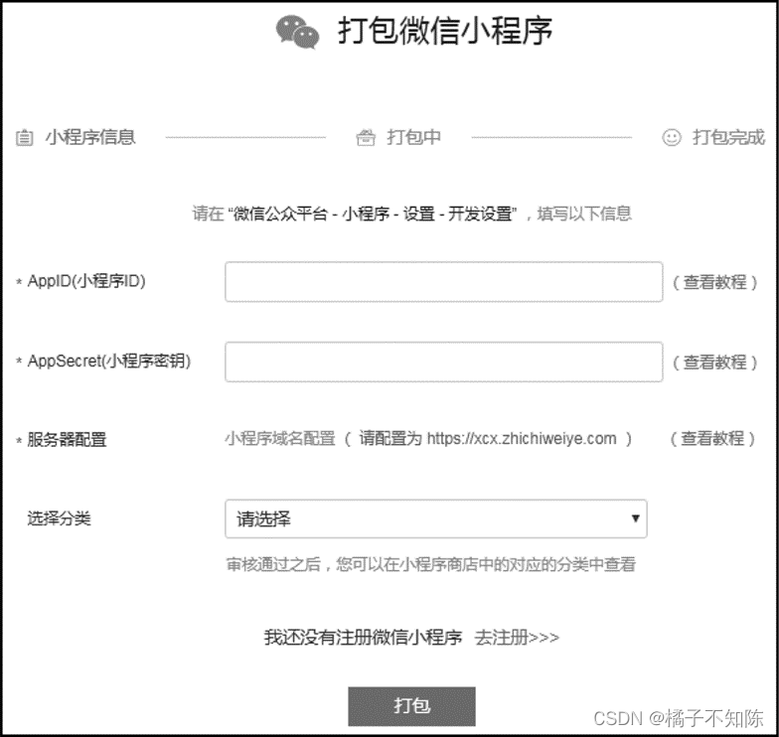
Task: Click the 审核通过之后 hint text
Action: click(430, 564)
